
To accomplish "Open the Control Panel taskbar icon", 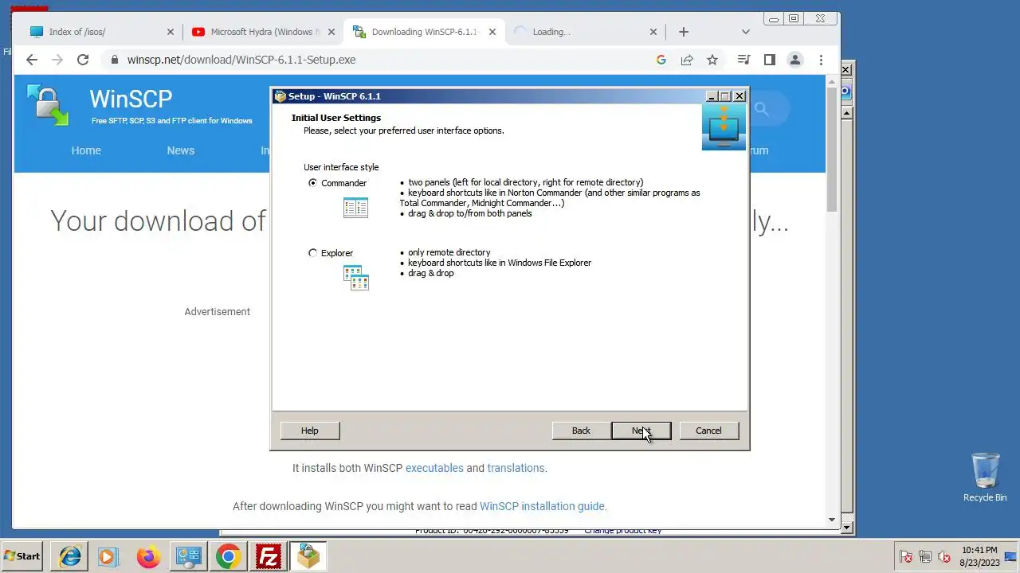I will [x=188, y=556].
